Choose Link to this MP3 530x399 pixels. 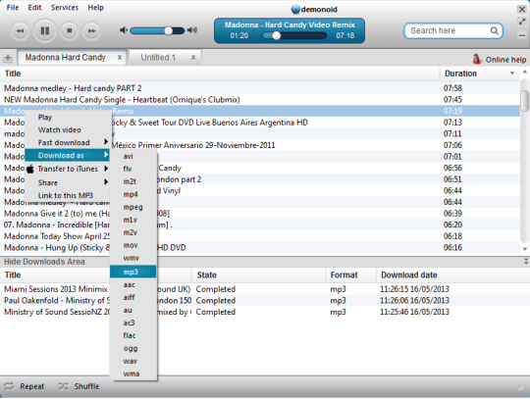67,195
